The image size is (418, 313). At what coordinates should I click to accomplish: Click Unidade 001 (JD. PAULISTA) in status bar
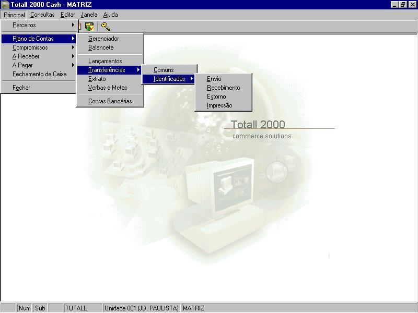142,308
